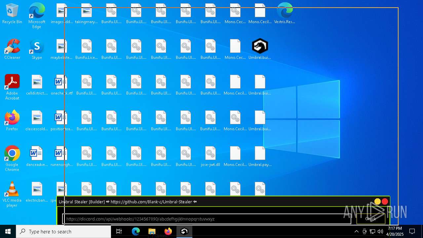Open Firefox from the taskbar
Image resolution: width=423 pixels, height=238 pixels.
[x=168, y=231]
